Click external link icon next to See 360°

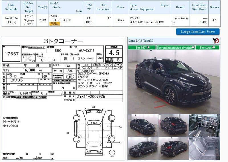coord(148,47)
